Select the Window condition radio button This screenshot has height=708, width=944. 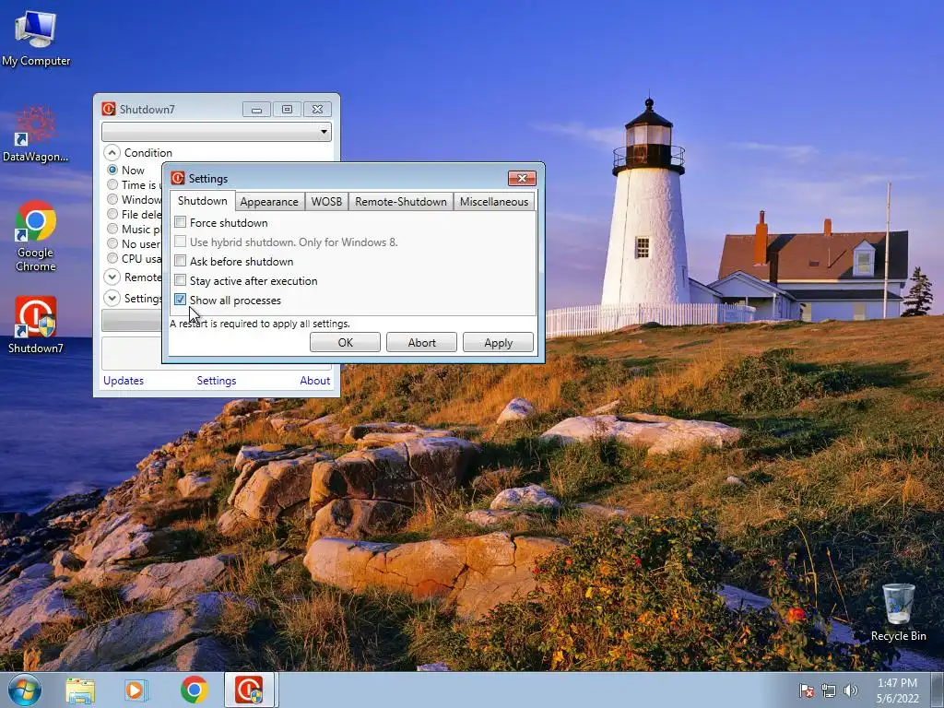click(112, 199)
